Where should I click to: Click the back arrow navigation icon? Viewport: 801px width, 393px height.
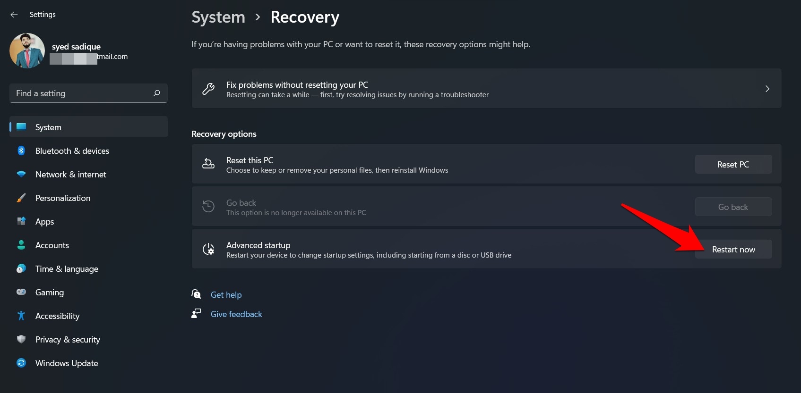coord(14,14)
